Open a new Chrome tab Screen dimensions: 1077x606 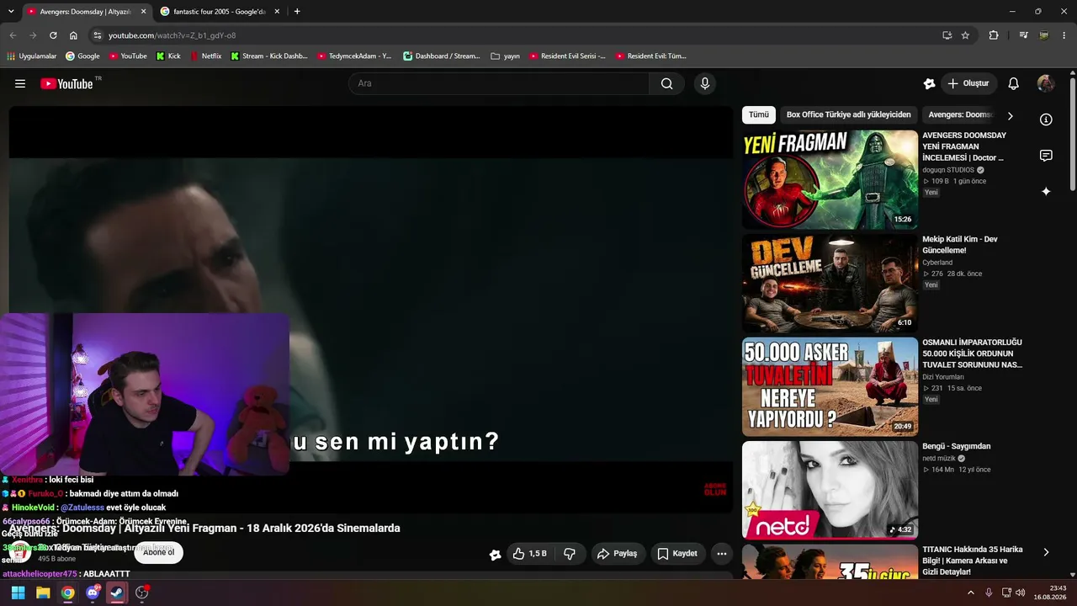pyautogui.click(x=297, y=12)
